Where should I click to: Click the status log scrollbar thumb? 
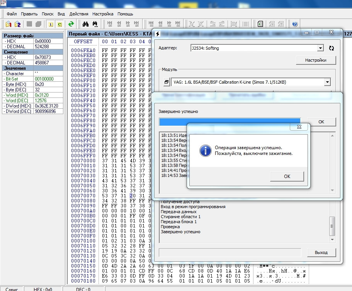[332, 226]
